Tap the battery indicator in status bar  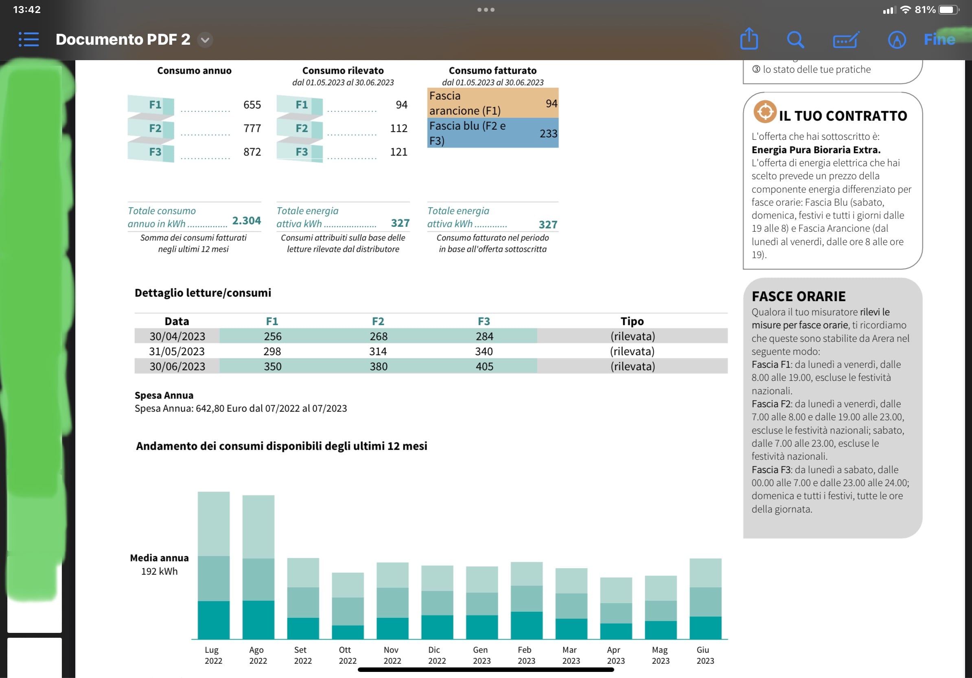click(x=948, y=9)
